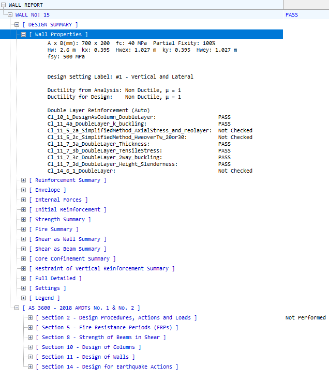Expand Section 11 - Design of Walls
329x382 pixels.
(30, 357)
